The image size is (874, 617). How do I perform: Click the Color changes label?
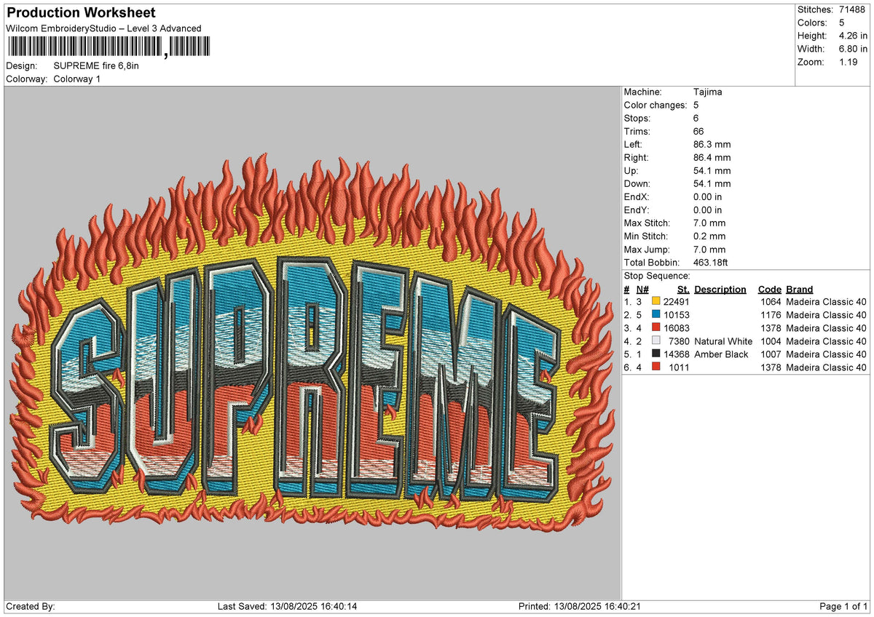pyautogui.click(x=655, y=106)
